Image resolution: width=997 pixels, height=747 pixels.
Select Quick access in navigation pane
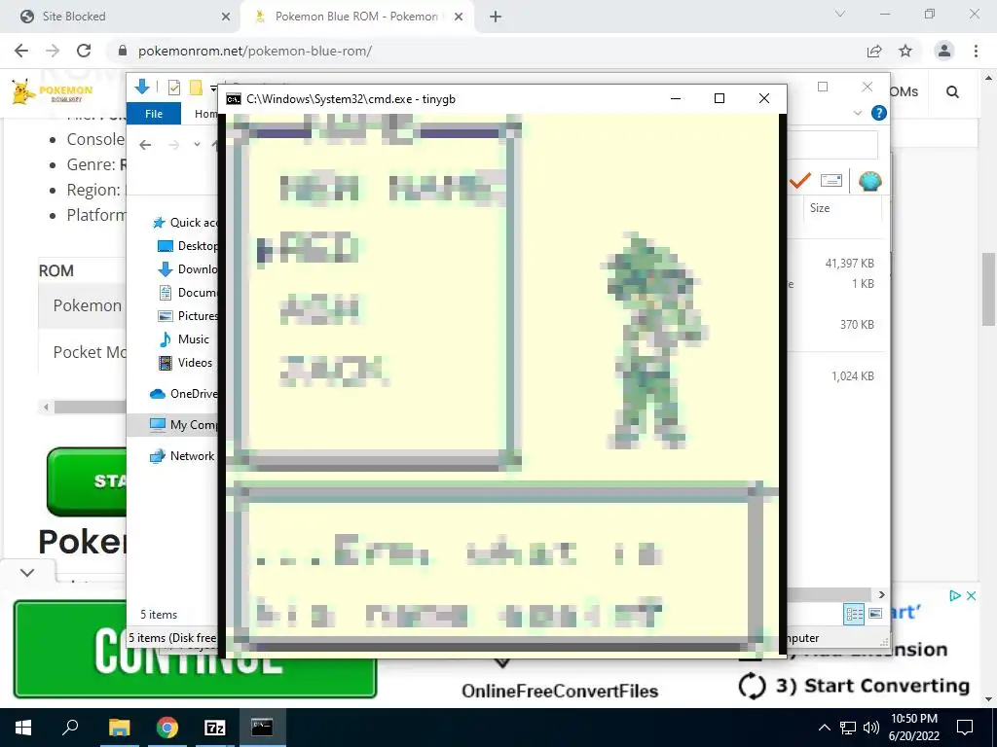click(186, 223)
